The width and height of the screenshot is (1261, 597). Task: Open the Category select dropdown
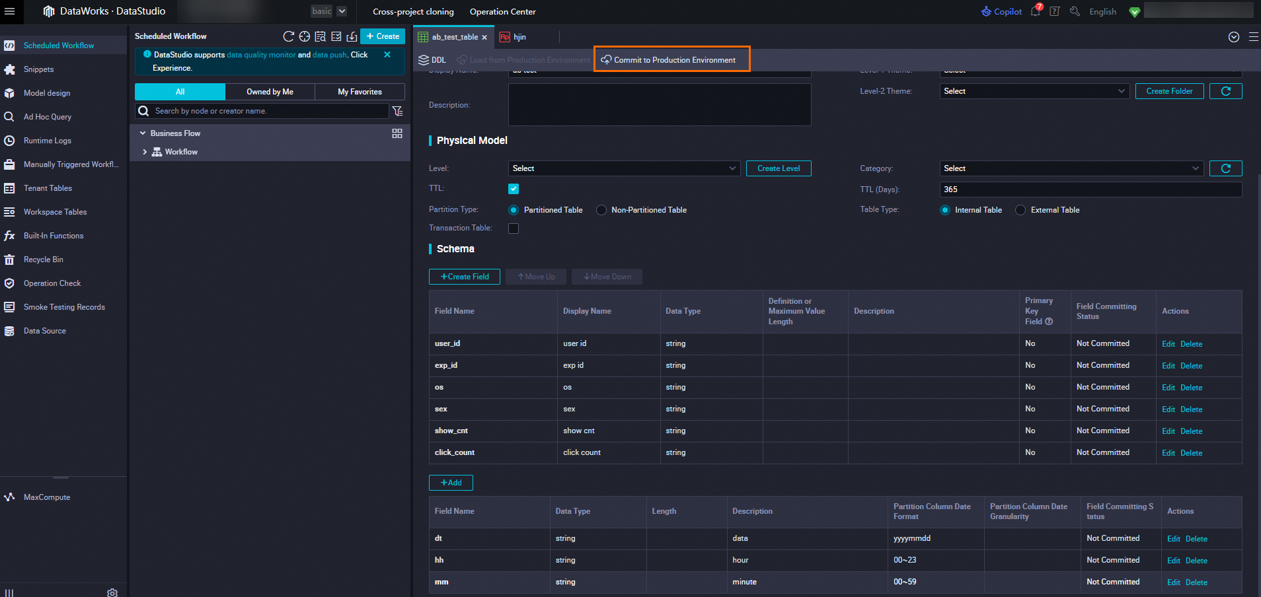1070,168
